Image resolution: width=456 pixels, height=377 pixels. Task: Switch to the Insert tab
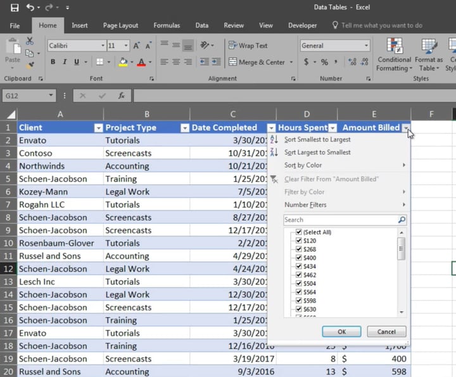tap(80, 25)
